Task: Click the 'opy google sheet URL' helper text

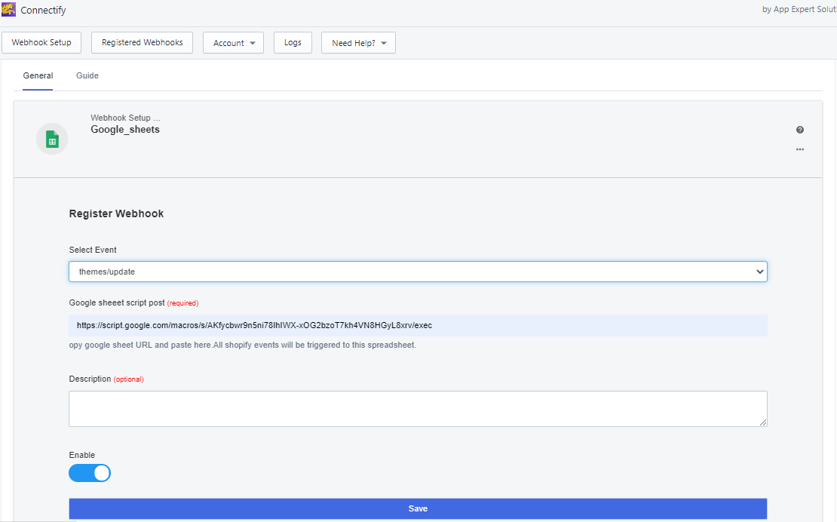Action: click(x=242, y=345)
